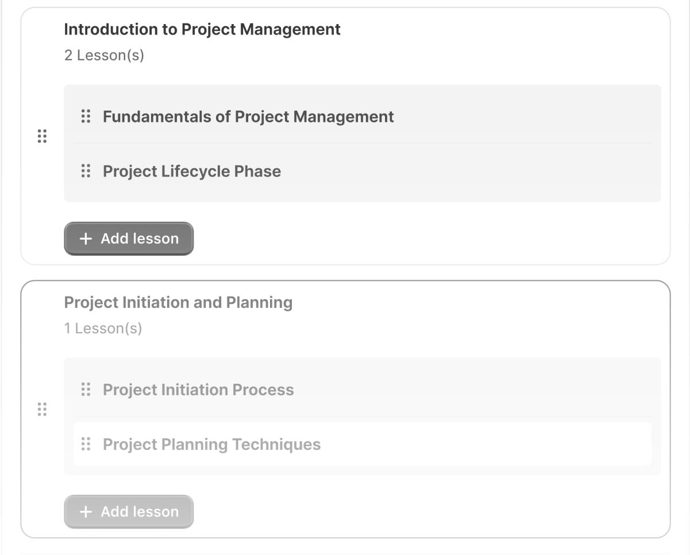Click the Project Planning Techniques drag handle

point(86,444)
